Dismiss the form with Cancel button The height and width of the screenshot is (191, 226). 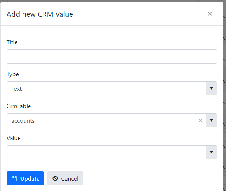point(65,178)
